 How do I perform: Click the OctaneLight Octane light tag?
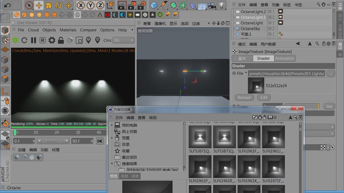pyautogui.click(x=281, y=23)
